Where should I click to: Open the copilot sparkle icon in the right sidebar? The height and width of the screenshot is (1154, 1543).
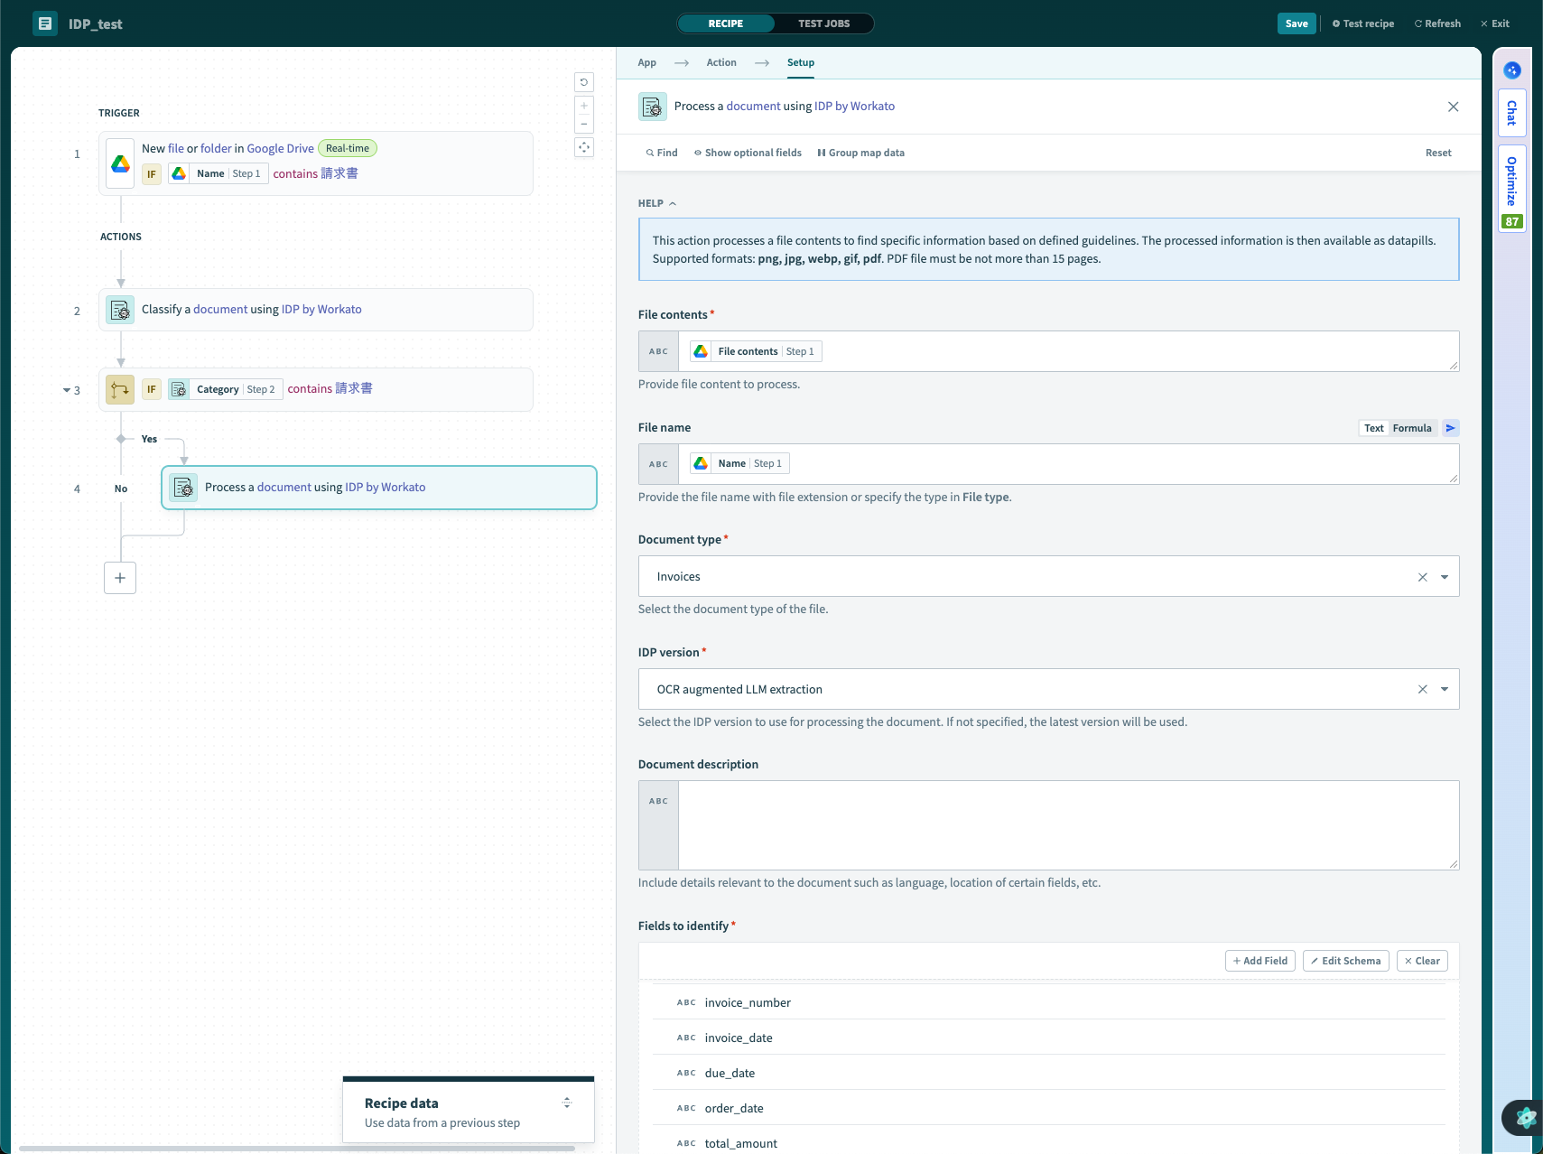point(1512,70)
